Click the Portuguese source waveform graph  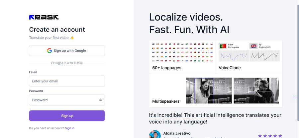(x=234, y=56)
